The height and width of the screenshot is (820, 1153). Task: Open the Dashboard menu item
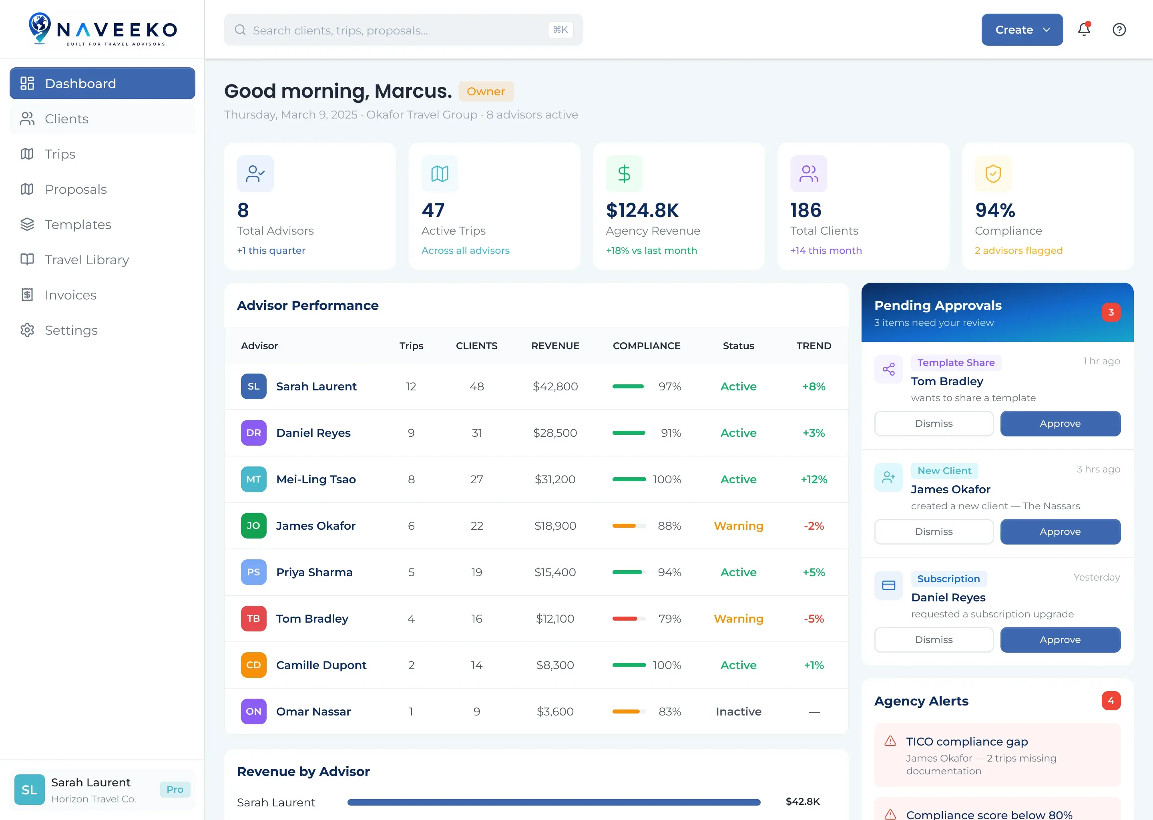tap(102, 83)
